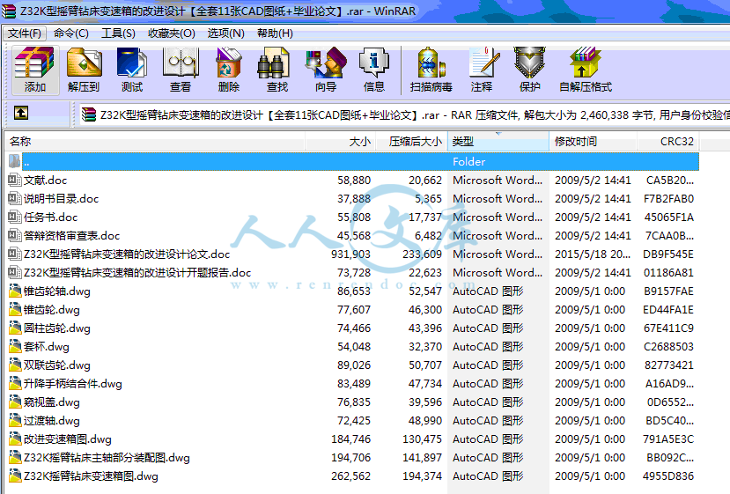Click the Word icon of 任务书.doc

pyautogui.click(x=14, y=217)
